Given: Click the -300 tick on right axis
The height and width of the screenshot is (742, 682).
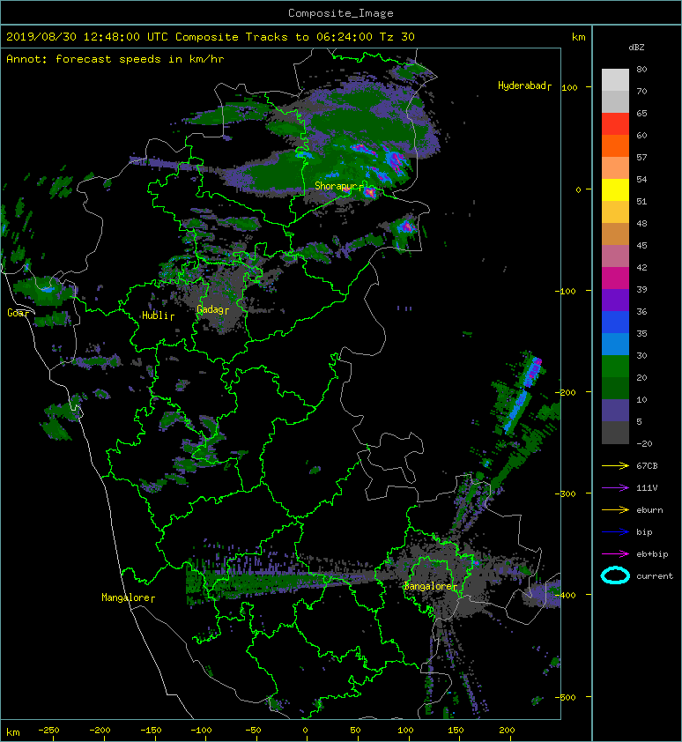Looking at the screenshot, I should tap(565, 493).
